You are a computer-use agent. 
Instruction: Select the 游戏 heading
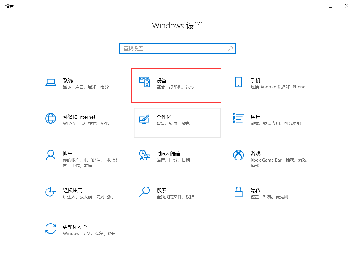[x=255, y=154]
